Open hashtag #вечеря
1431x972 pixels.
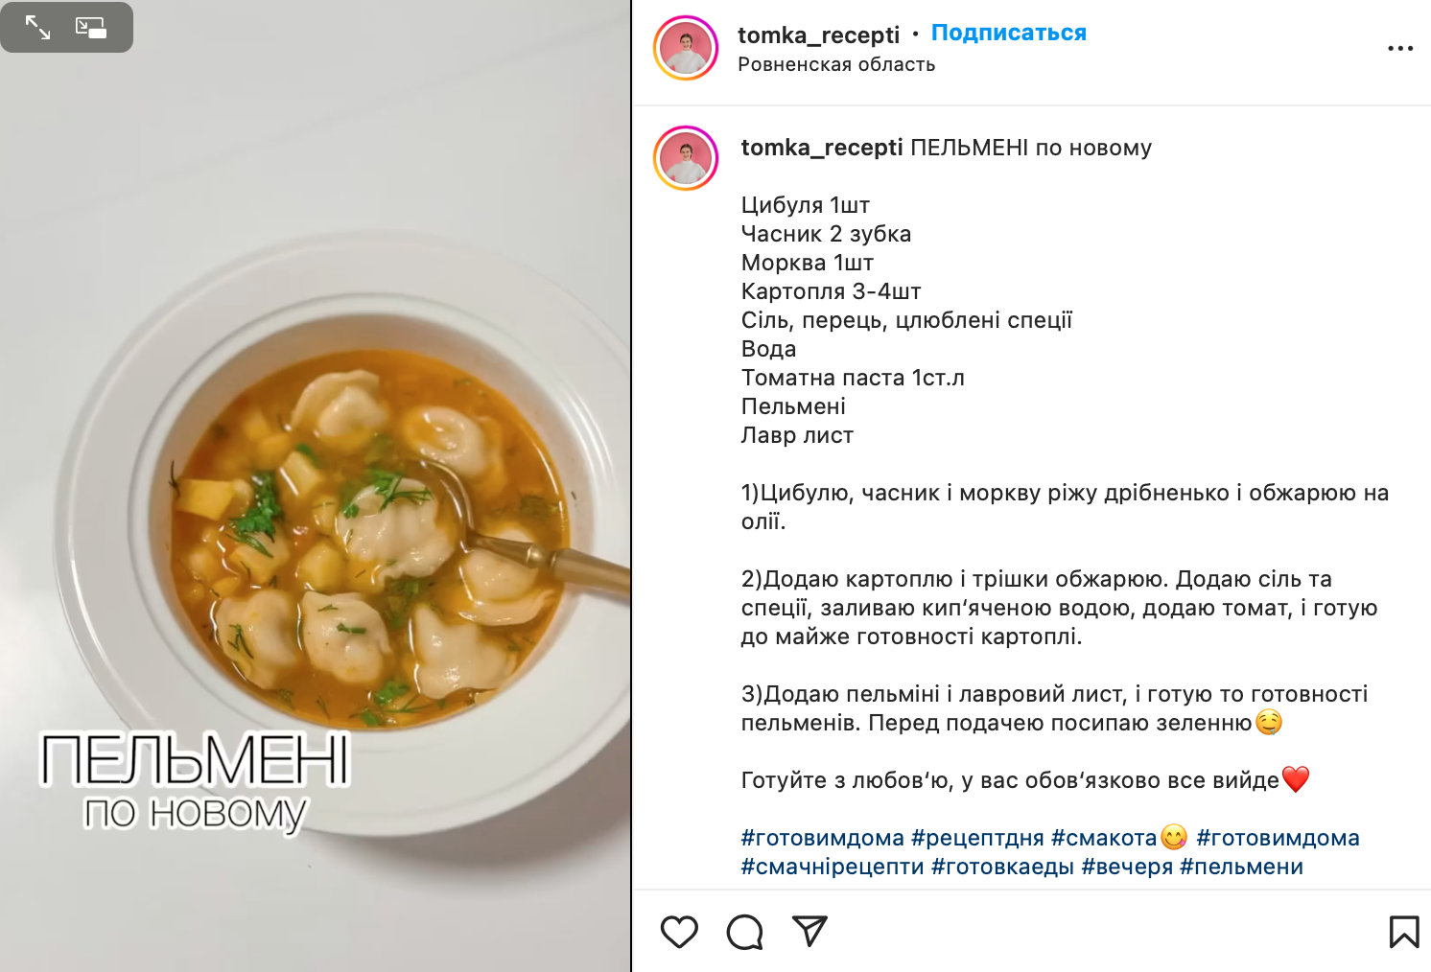[x=1127, y=867]
